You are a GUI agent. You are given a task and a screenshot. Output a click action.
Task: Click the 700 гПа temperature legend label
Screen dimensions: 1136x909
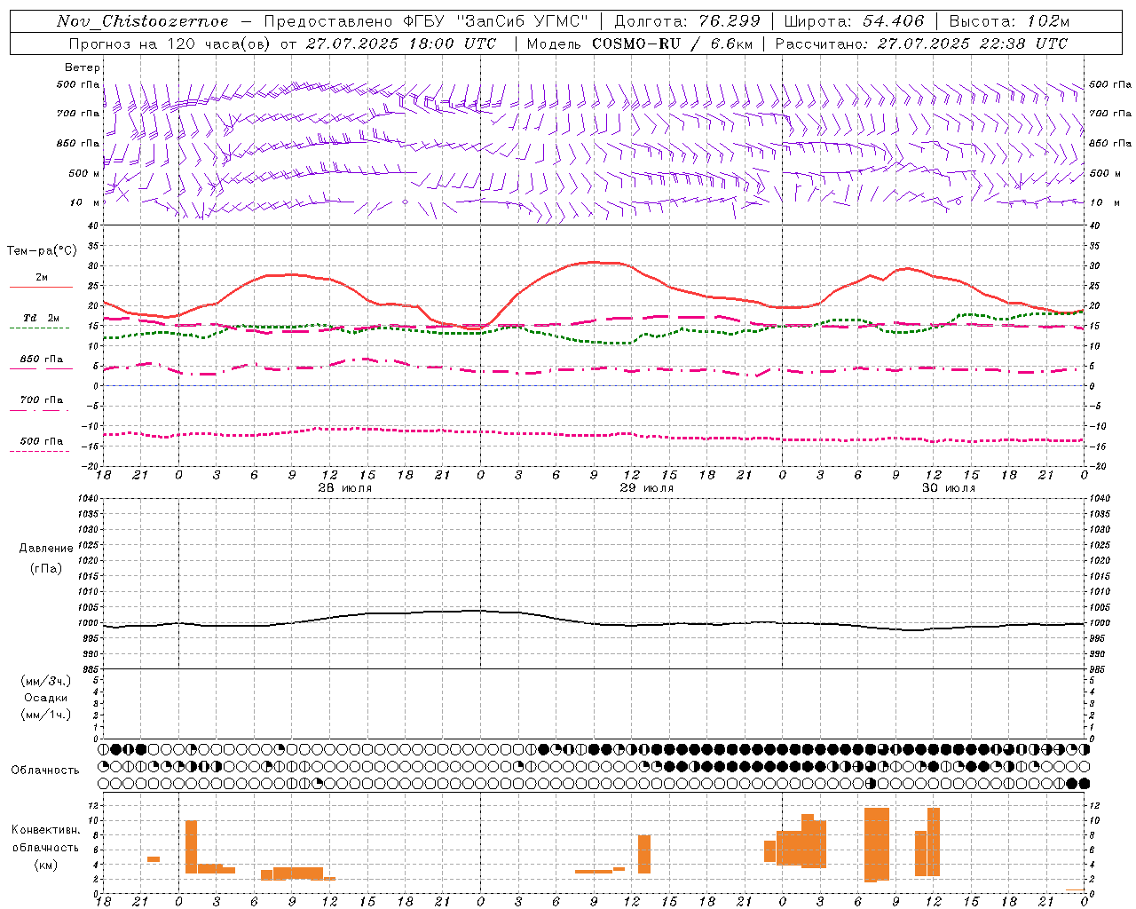point(41,400)
